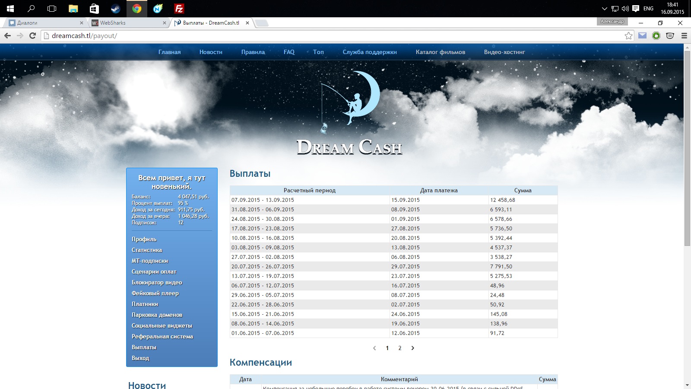Click the period 01.06.2015 - 07.06.2015

[x=263, y=333]
